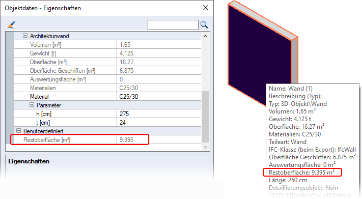
Task: Collapse the Parameter group
Action: click(x=32, y=105)
